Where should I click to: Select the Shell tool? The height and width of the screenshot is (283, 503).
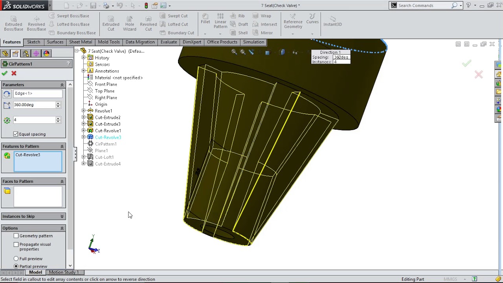tap(239, 33)
